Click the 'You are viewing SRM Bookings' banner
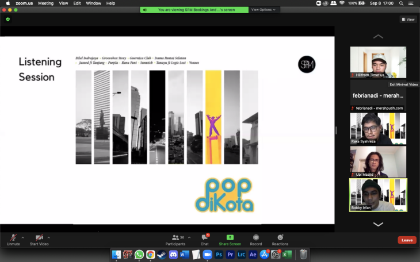 pyautogui.click(x=194, y=10)
